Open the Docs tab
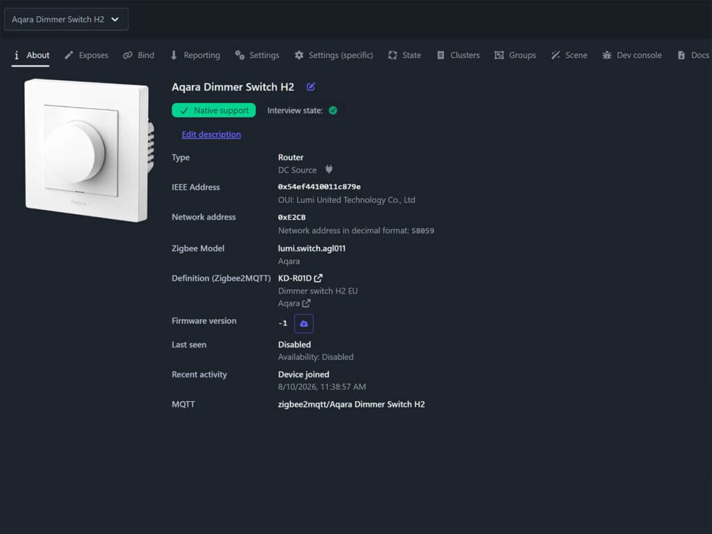The width and height of the screenshot is (712, 534). [693, 56]
